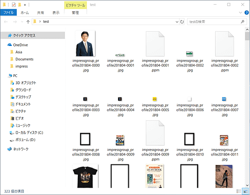The height and width of the screenshot is (195, 250).
Task: Open the Explorer help button
Action: click(x=246, y=13)
